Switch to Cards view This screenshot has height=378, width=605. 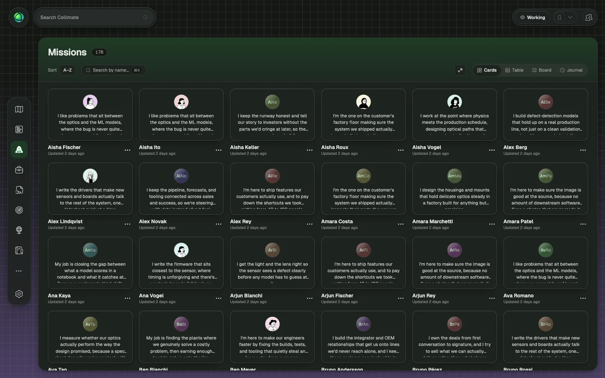point(487,70)
